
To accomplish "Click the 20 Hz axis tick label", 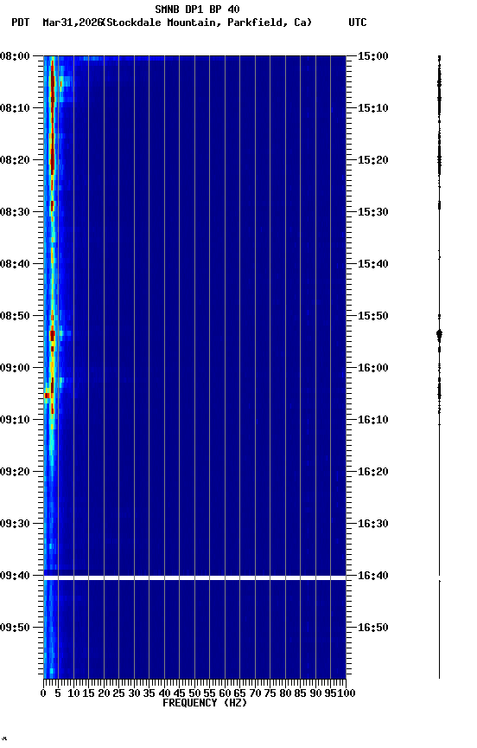I will pos(104,694).
